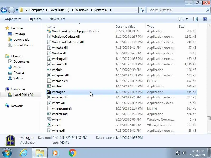Expand the arrow after Local Disk (C:)
The image size is (211, 158).
click(72, 10)
